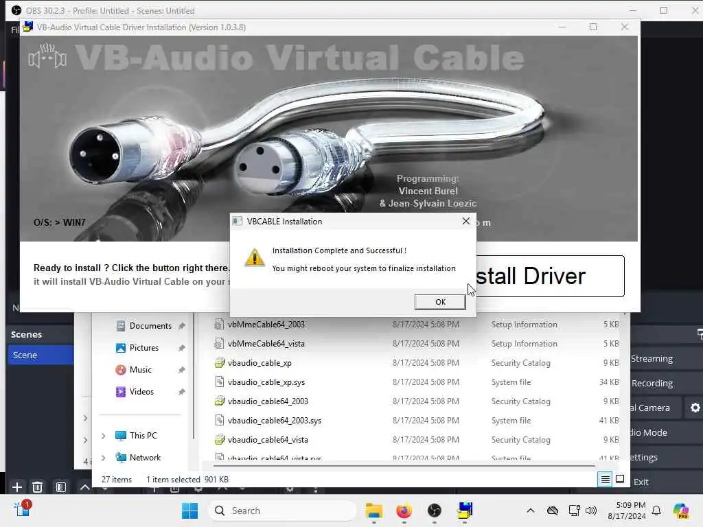Click Start Virtual Camera in OBS
The height and width of the screenshot is (527, 703).
click(x=656, y=408)
